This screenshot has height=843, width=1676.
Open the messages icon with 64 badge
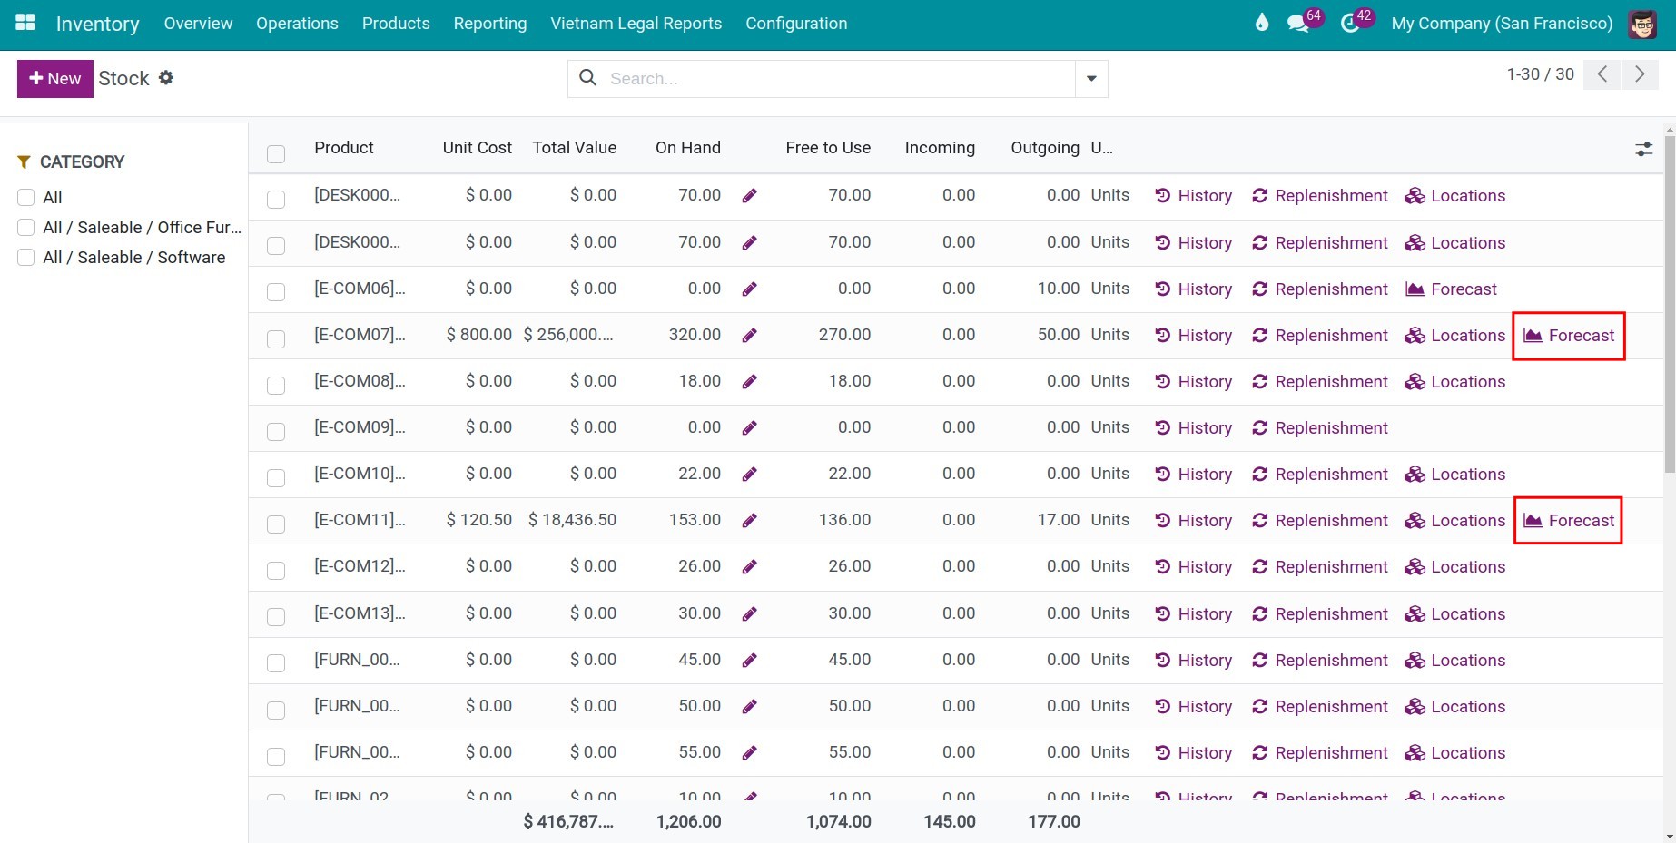click(1298, 24)
